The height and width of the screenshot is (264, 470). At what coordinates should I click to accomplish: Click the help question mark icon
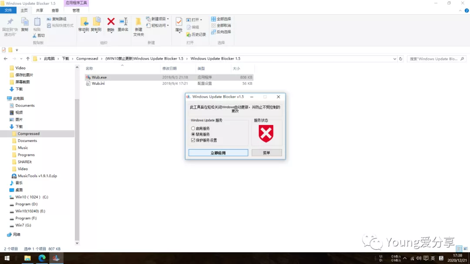pos(467,10)
